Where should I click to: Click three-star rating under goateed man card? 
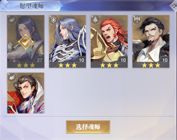coord(151,65)
